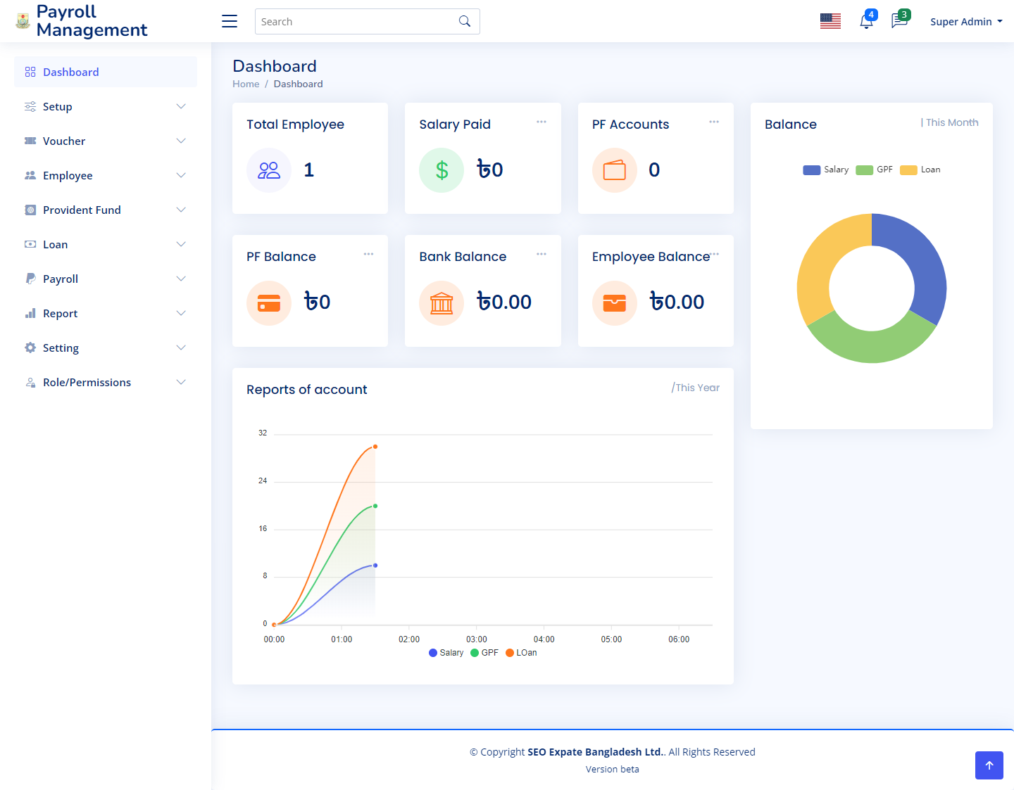The height and width of the screenshot is (790, 1014).
Task: Open Bank Balance card options dots
Action: click(x=542, y=254)
